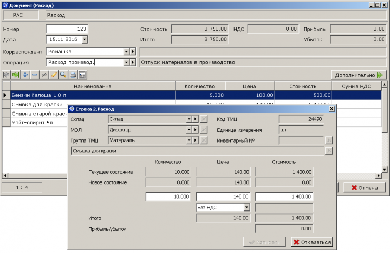Viewport: 390px width, 253px height.
Task: Click the quantity input field showing 10.000
Action: click(169, 196)
